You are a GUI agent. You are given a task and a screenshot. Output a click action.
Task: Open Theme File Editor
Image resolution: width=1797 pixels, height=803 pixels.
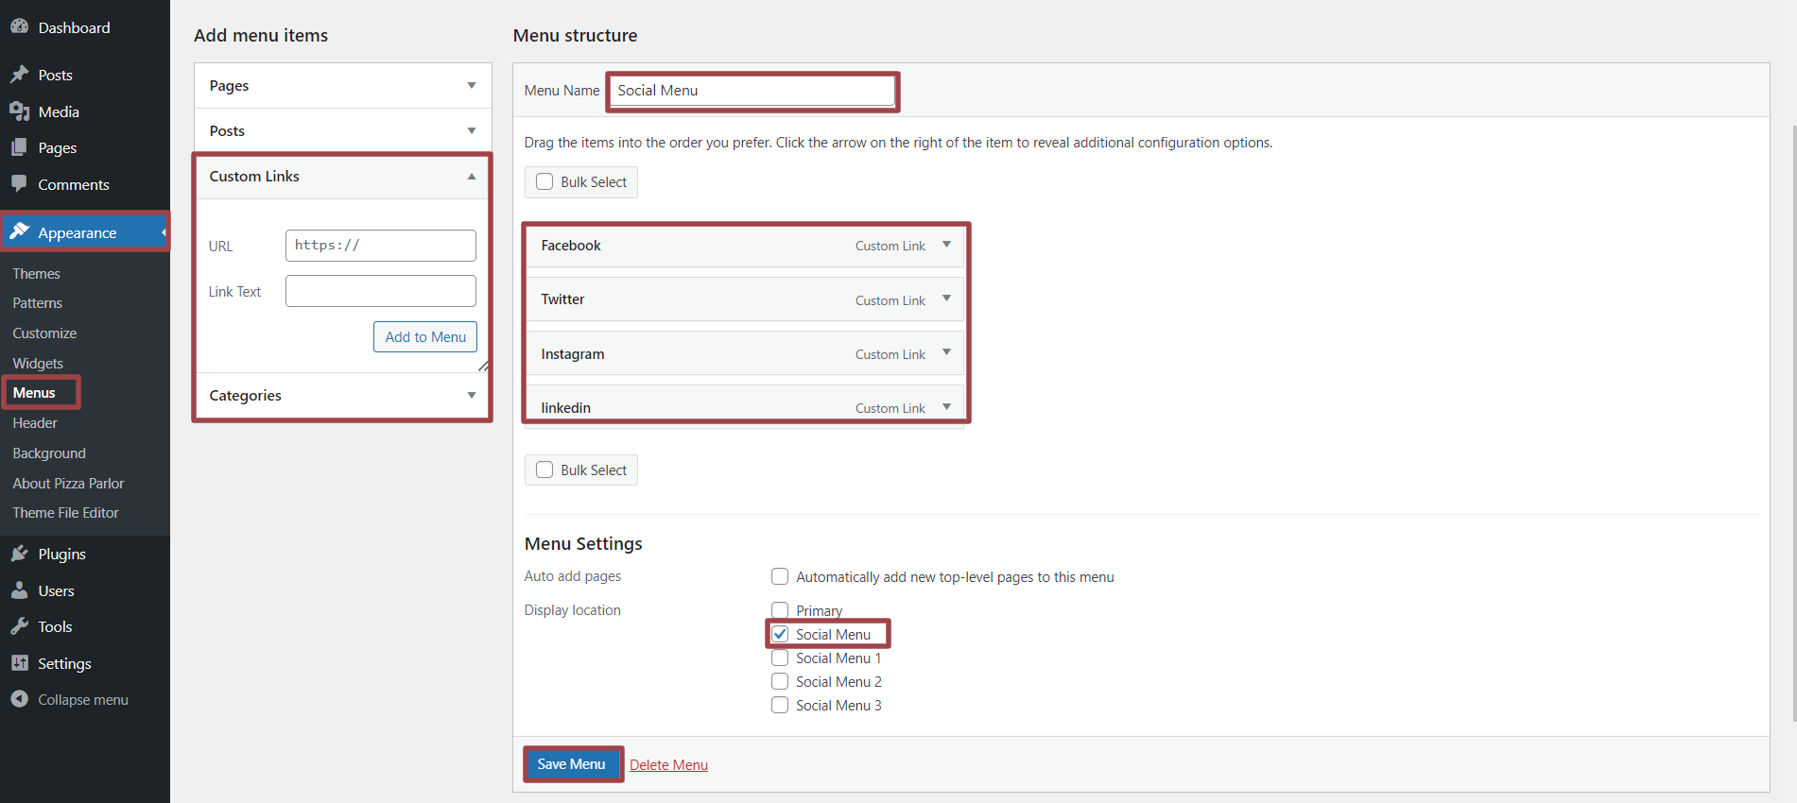pos(65,513)
